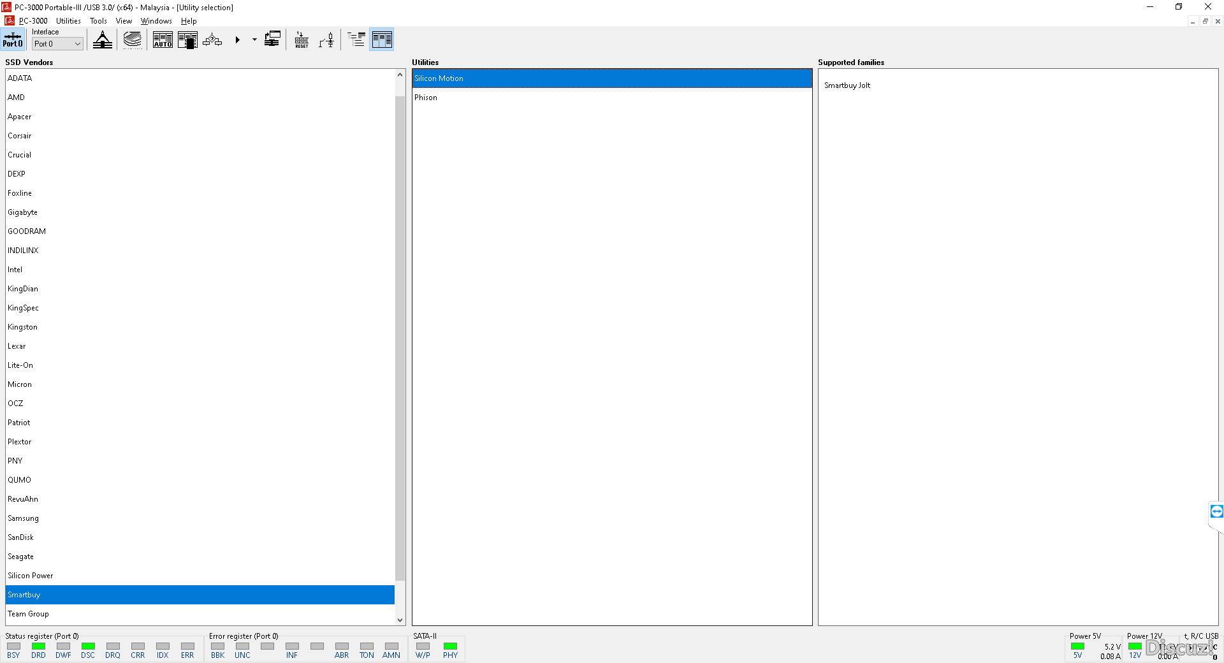This screenshot has height=663, width=1224.
Task: Restore the inner utility selection window
Action: 1205,21
